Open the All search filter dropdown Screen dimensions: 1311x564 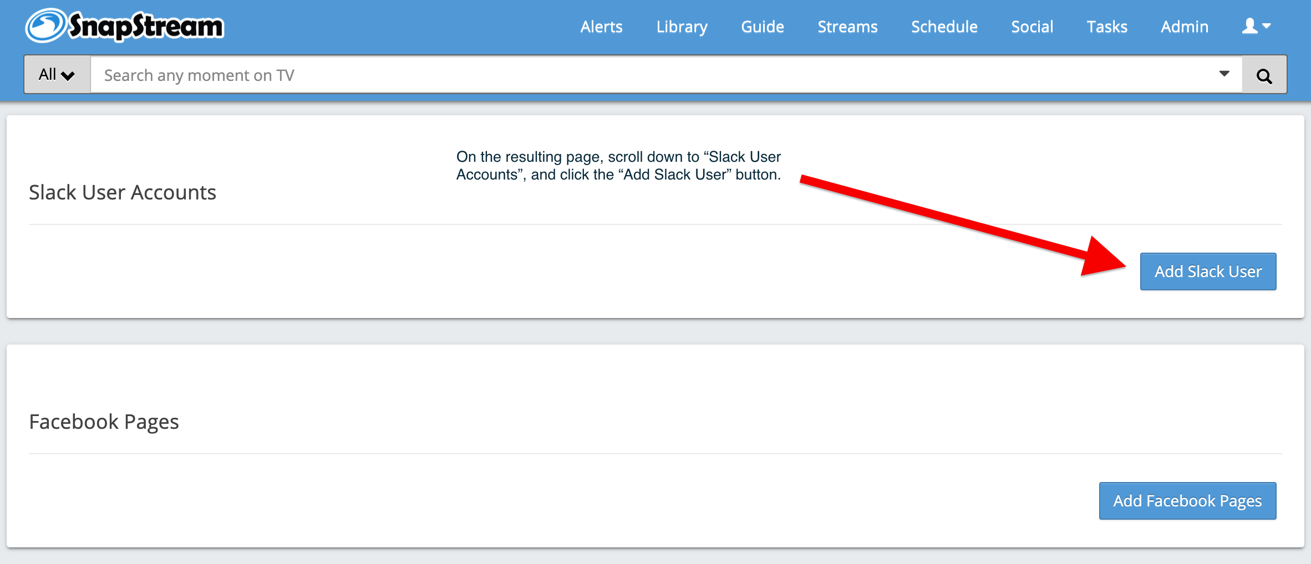click(57, 74)
